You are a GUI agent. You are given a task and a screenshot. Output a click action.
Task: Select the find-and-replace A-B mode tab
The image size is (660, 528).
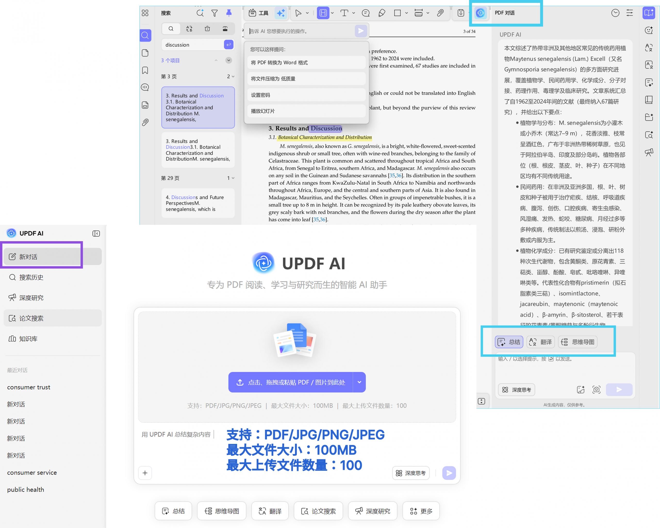pos(189,29)
